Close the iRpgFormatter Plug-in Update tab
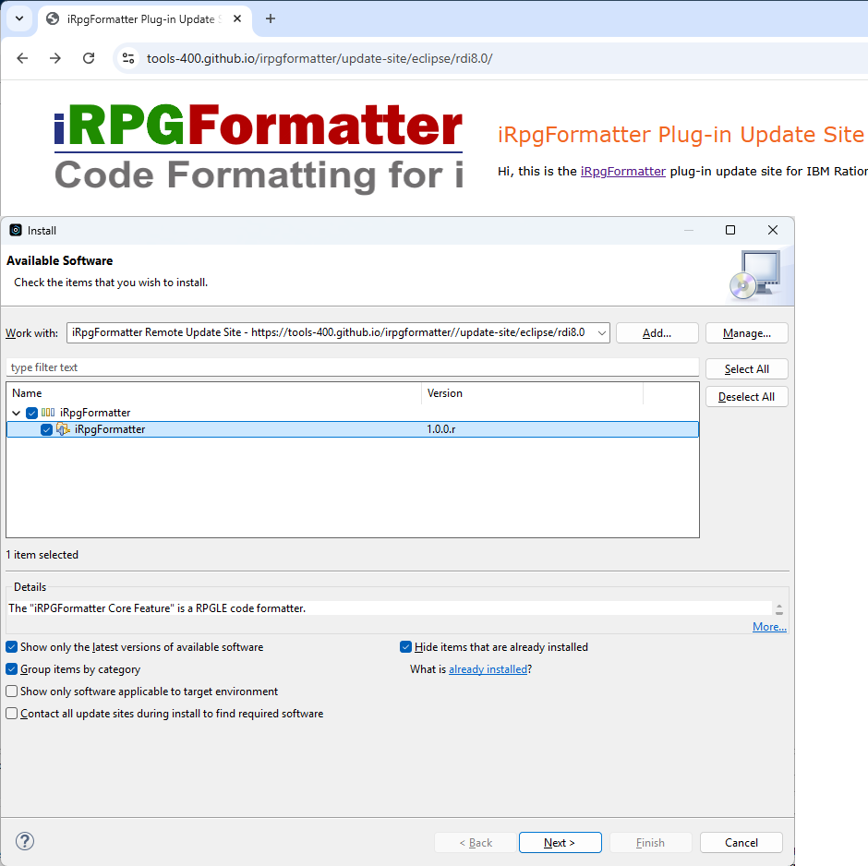The height and width of the screenshot is (866, 868). coord(237,18)
